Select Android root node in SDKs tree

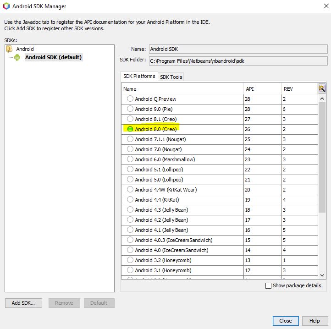(x=25, y=49)
